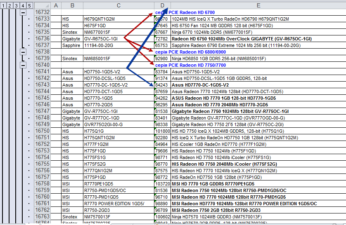346x225 pixels.
Task: Click cell 'H679QNT1G2M'
Action: click(119, 19)
